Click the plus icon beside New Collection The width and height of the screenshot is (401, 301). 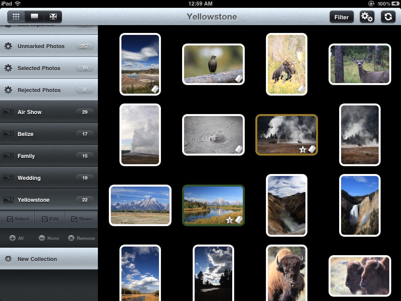[8, 259]
